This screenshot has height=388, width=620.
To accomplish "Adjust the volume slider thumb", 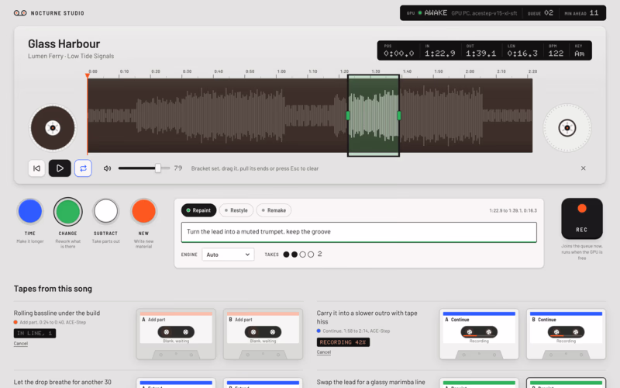I will tap(158, 168).
